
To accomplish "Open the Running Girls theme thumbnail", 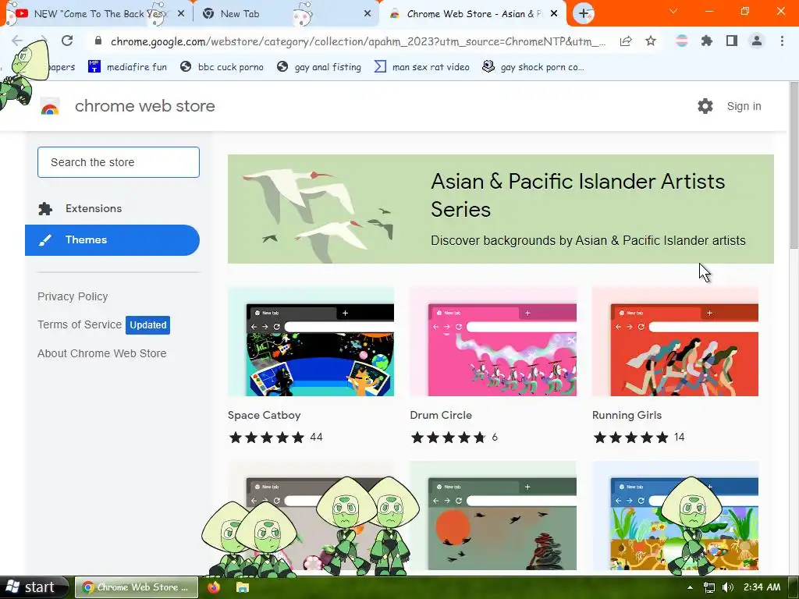I will 675,342.
